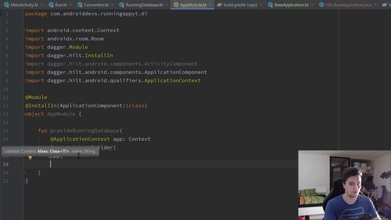Click the Kotlin file icon on BaseApplication.kt tab
This screenshot has height=220, width=391.
pos(270,5)
